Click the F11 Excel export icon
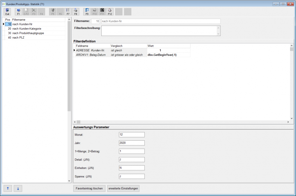Viewport: 296px width, 196px height. coord(102,12)
